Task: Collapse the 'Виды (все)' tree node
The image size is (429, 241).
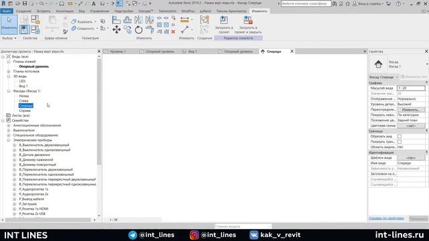Action: (x=3, y=56)
